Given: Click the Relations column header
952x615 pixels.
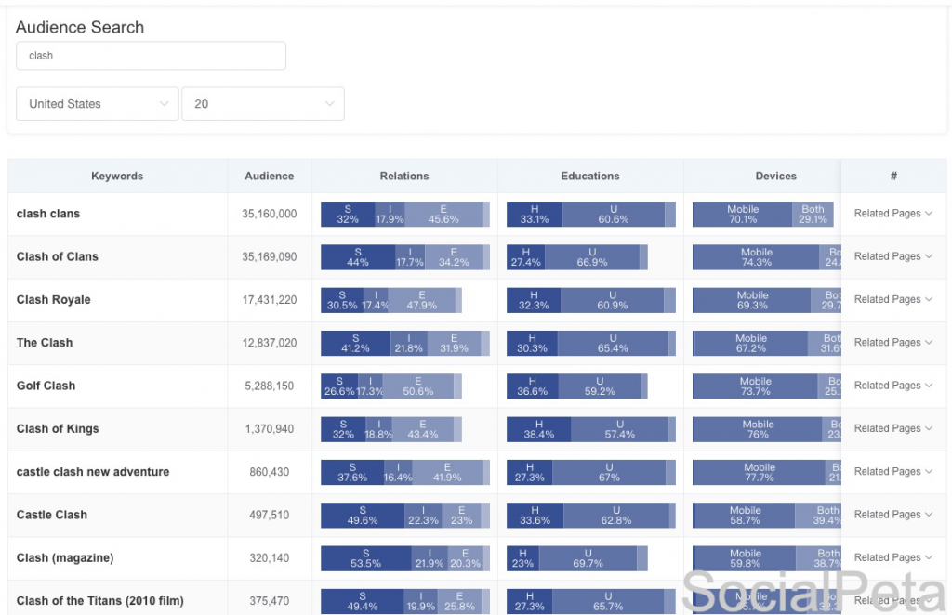Looking at the screenshot, I should tap(404, 176).
